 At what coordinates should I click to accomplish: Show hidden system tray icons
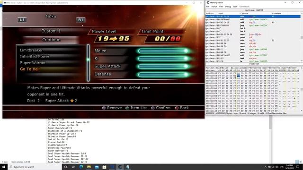(x=266, y=167)
